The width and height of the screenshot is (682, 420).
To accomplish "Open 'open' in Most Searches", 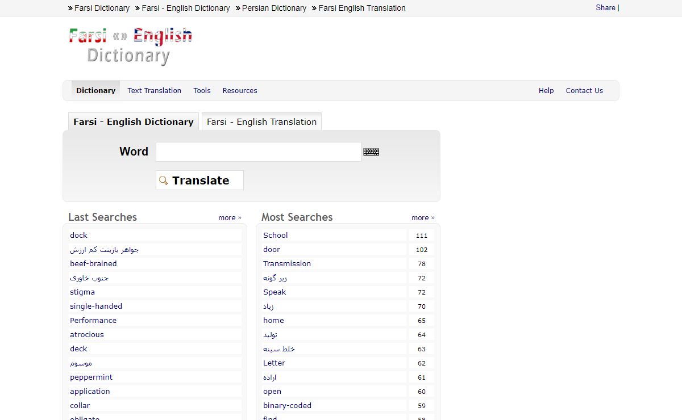I will [x=272, y=391].
